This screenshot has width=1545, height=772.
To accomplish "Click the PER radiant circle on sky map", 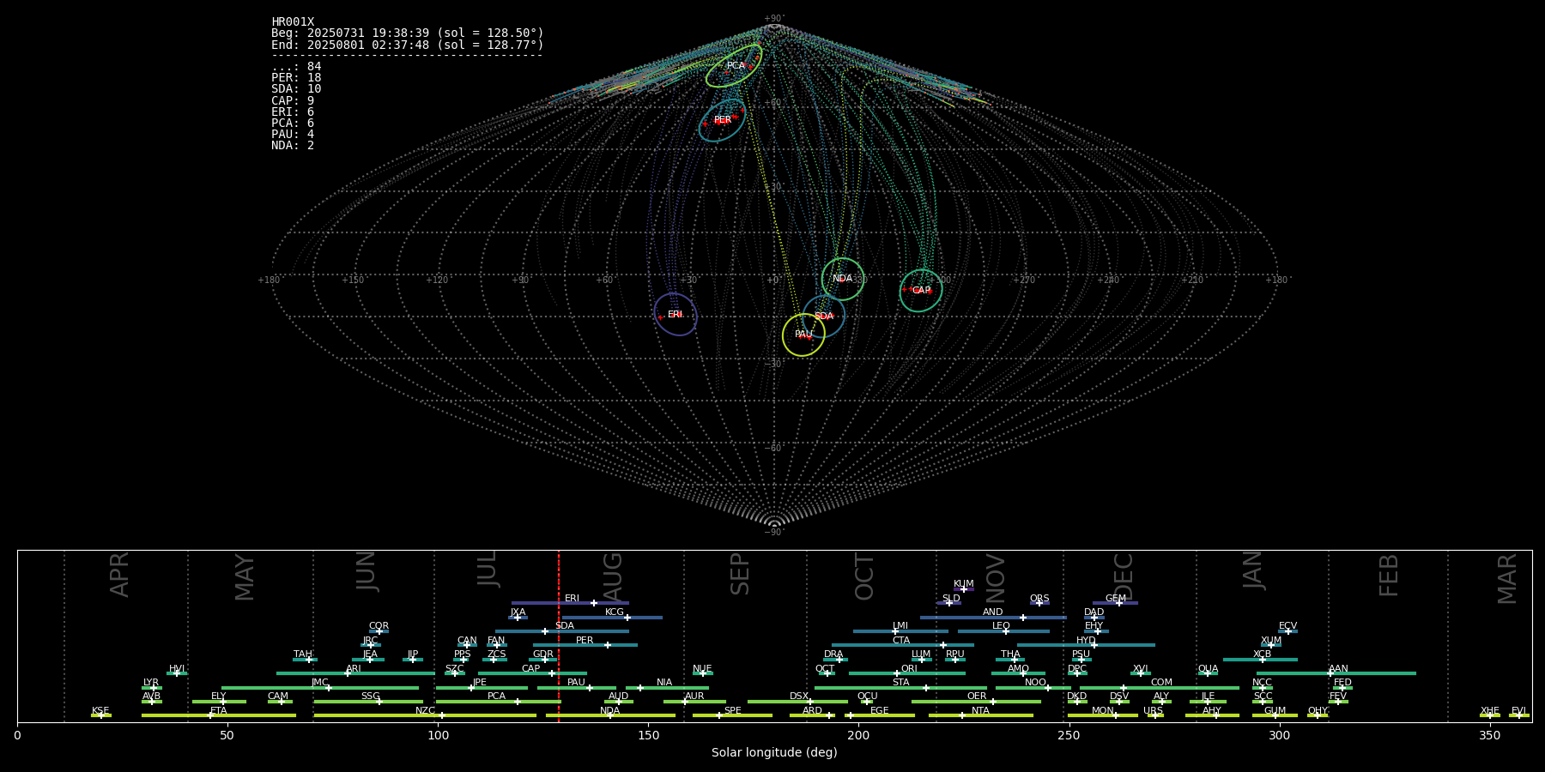I will 722,120.
